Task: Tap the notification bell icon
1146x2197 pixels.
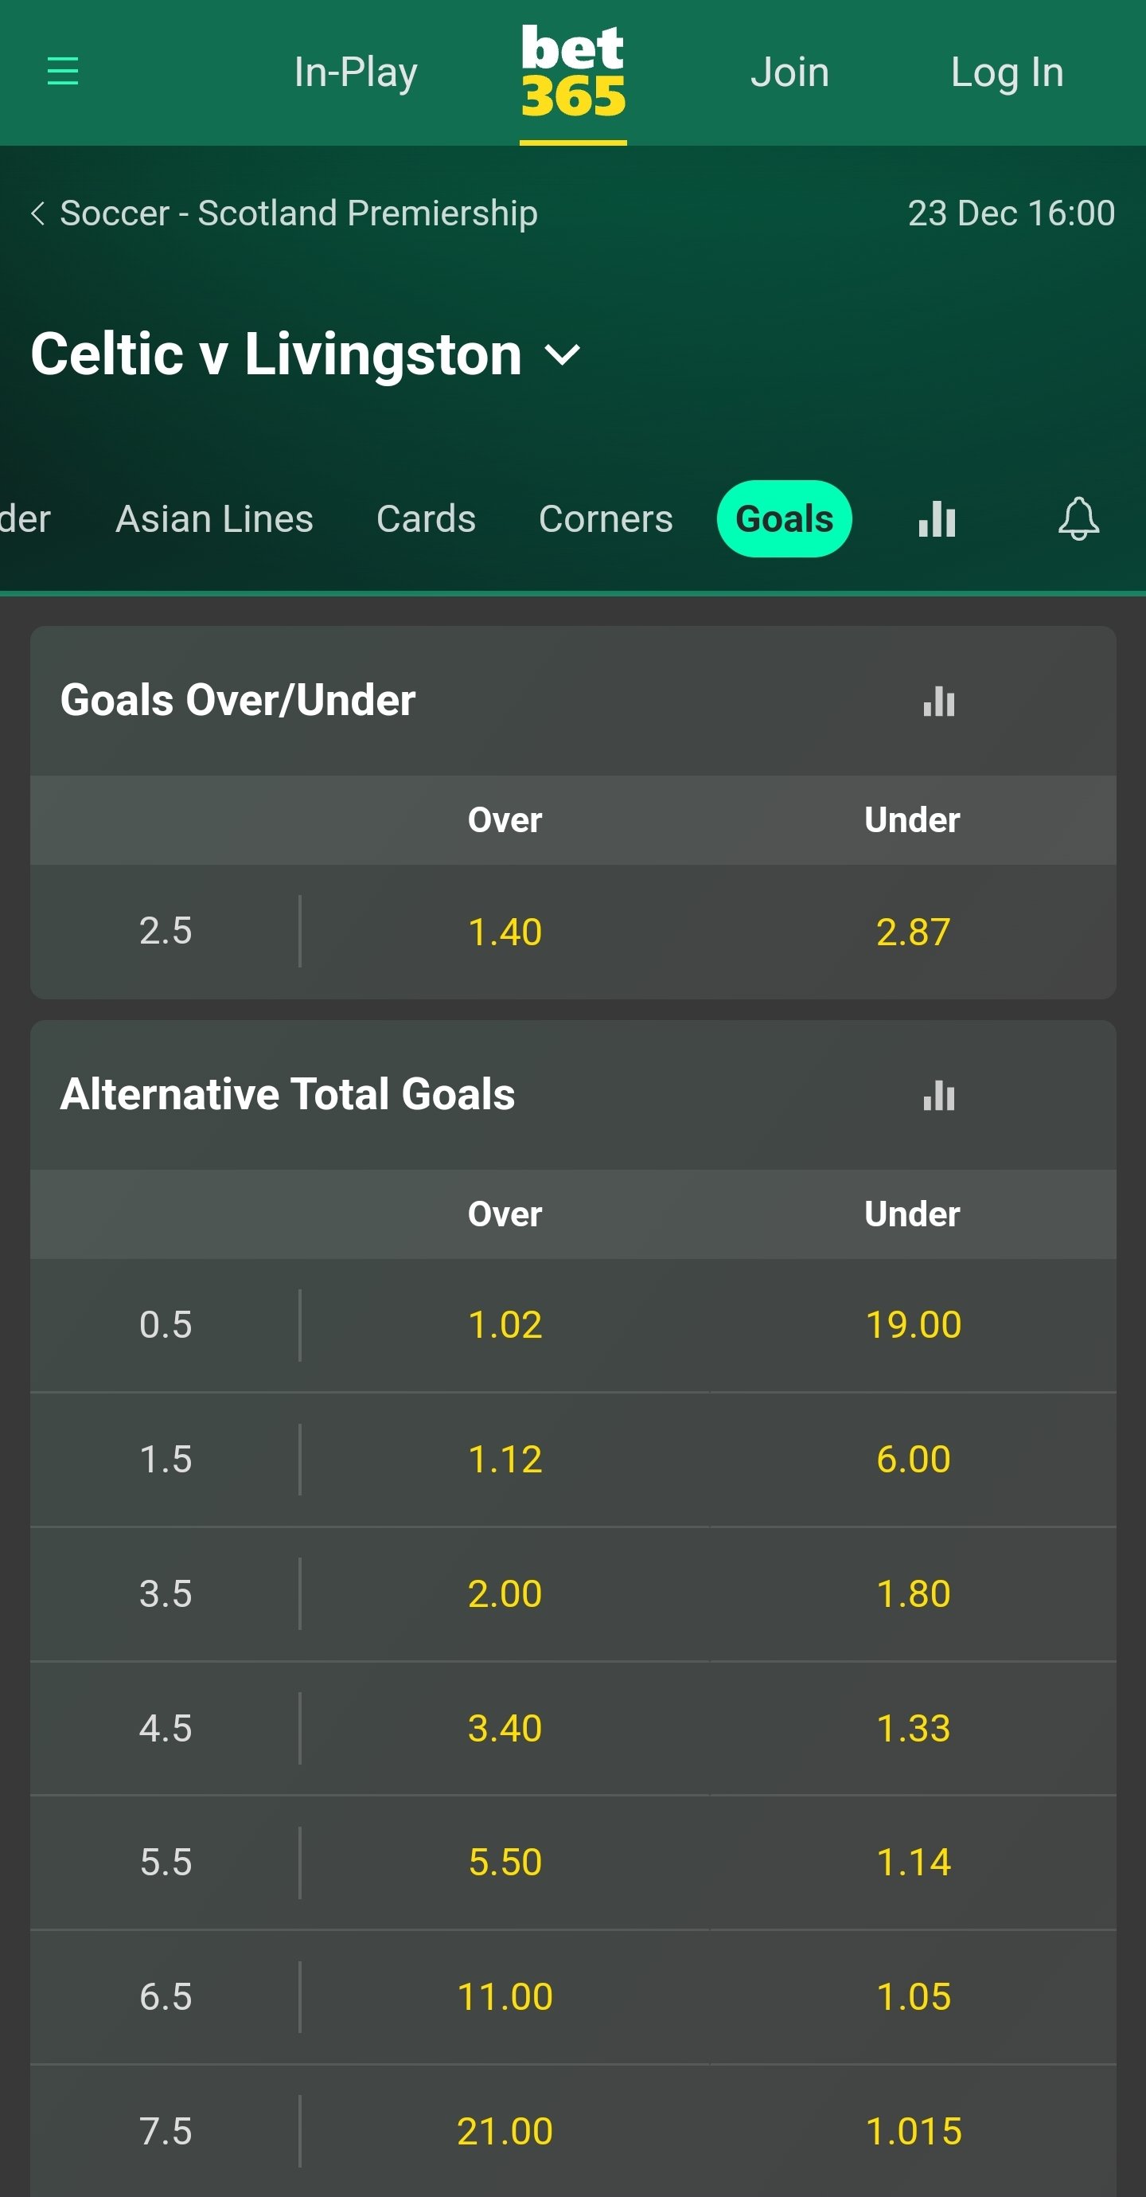Action: pos(1078,518)
